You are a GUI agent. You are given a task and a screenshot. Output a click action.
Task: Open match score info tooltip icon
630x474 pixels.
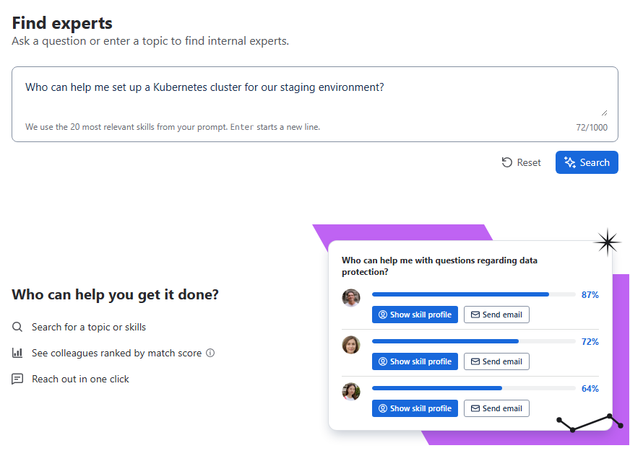point(210,353)
